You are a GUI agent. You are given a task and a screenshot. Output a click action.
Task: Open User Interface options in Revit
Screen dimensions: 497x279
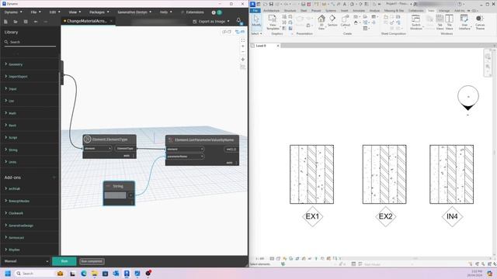(x=464, y=22)
